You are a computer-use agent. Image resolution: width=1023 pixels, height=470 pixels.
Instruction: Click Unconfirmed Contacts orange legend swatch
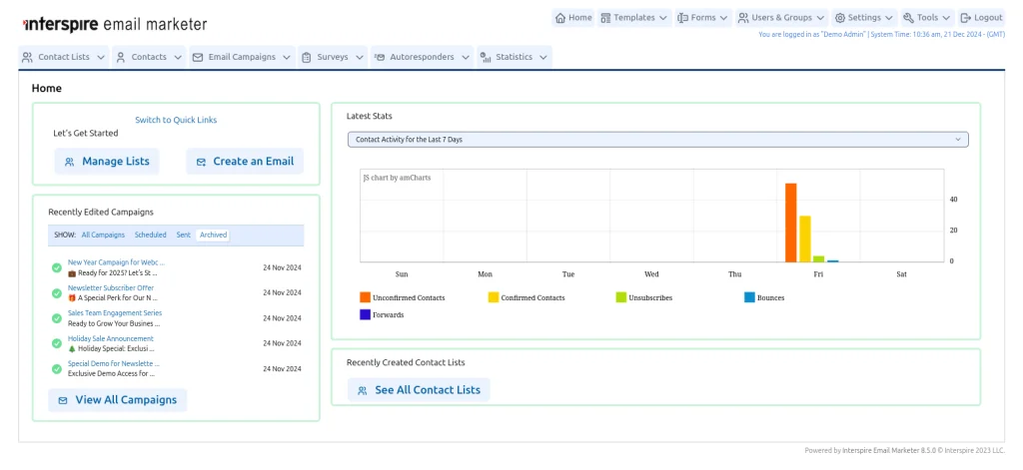[x=366, y=297]
